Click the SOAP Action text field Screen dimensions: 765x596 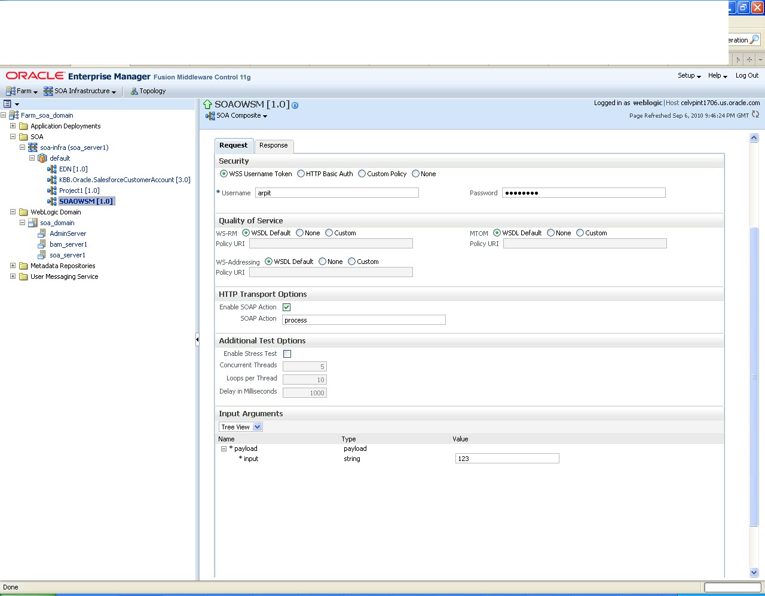(364, 320)
